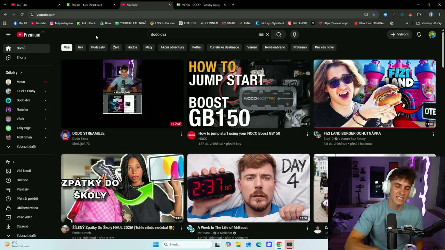Viewport: 445px width, 250px height.
Task: Expand the Vy section chevron
Action: (14, 162)
